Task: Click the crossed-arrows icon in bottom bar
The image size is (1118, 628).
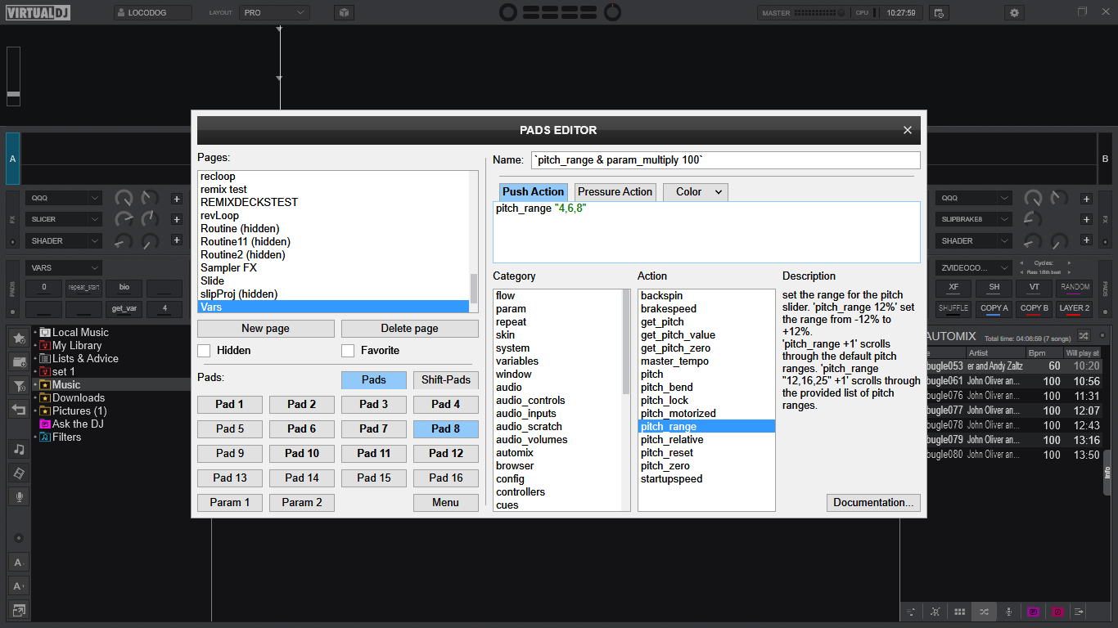Action: (x=935, y=612)
